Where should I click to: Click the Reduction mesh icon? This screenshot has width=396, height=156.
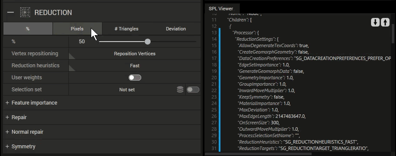25,12
